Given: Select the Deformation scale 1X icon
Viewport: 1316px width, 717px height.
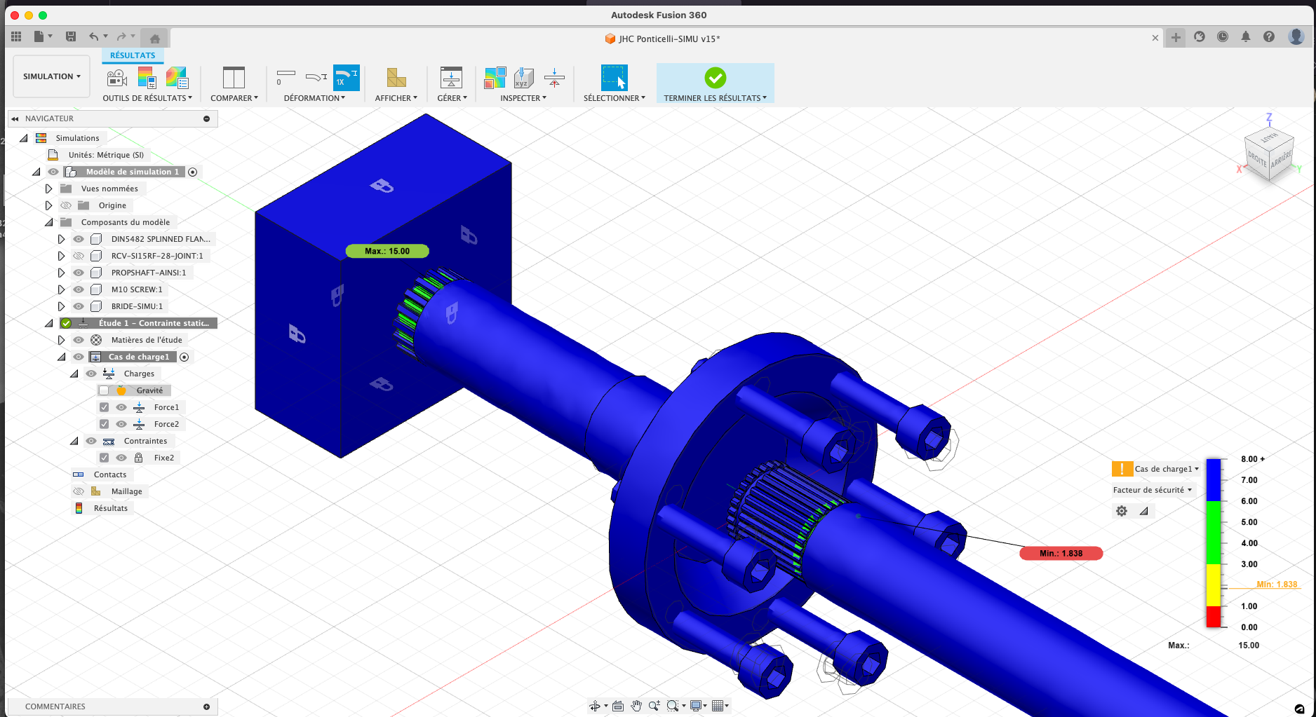Looking at the screenshot, I should point(346,78).
